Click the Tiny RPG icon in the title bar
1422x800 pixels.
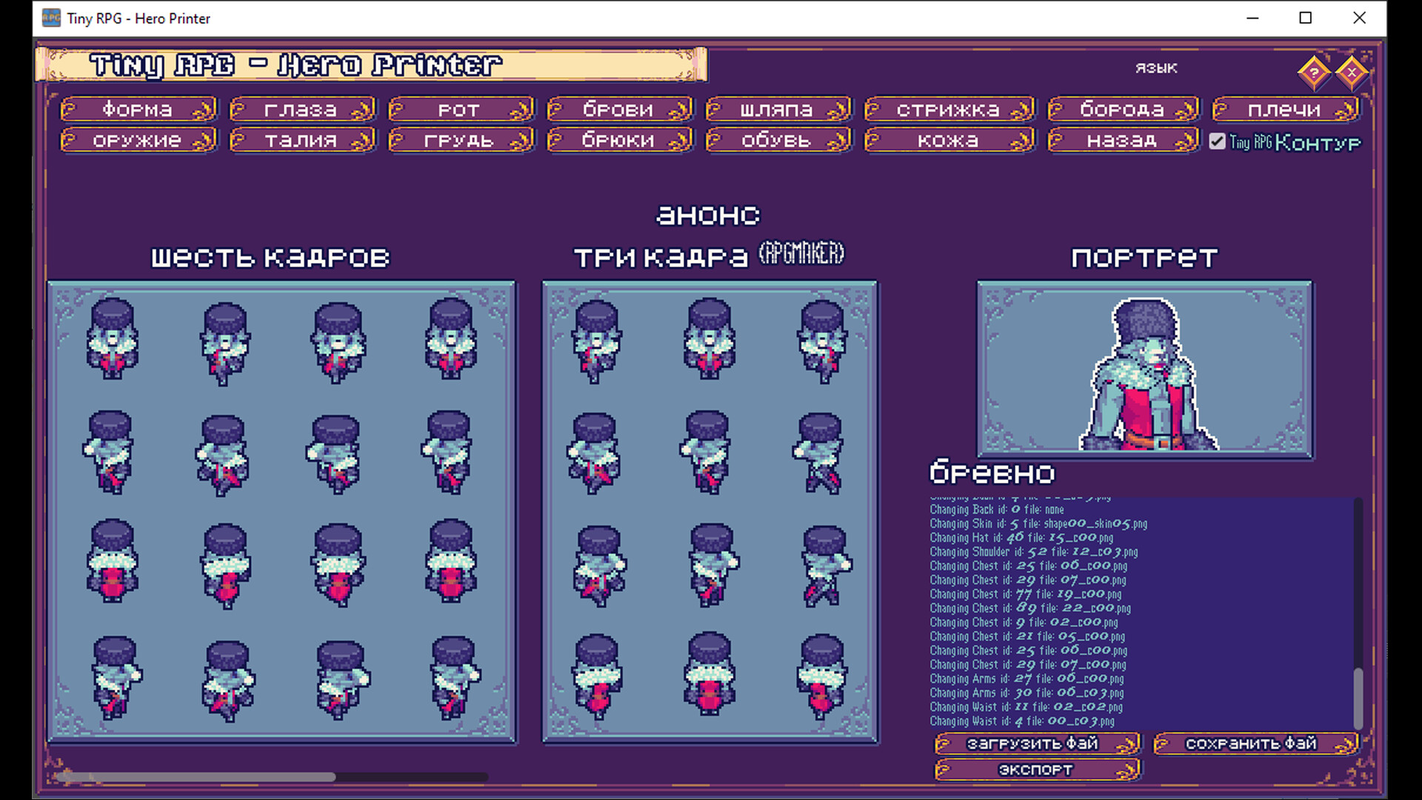(x=50, y=18)
